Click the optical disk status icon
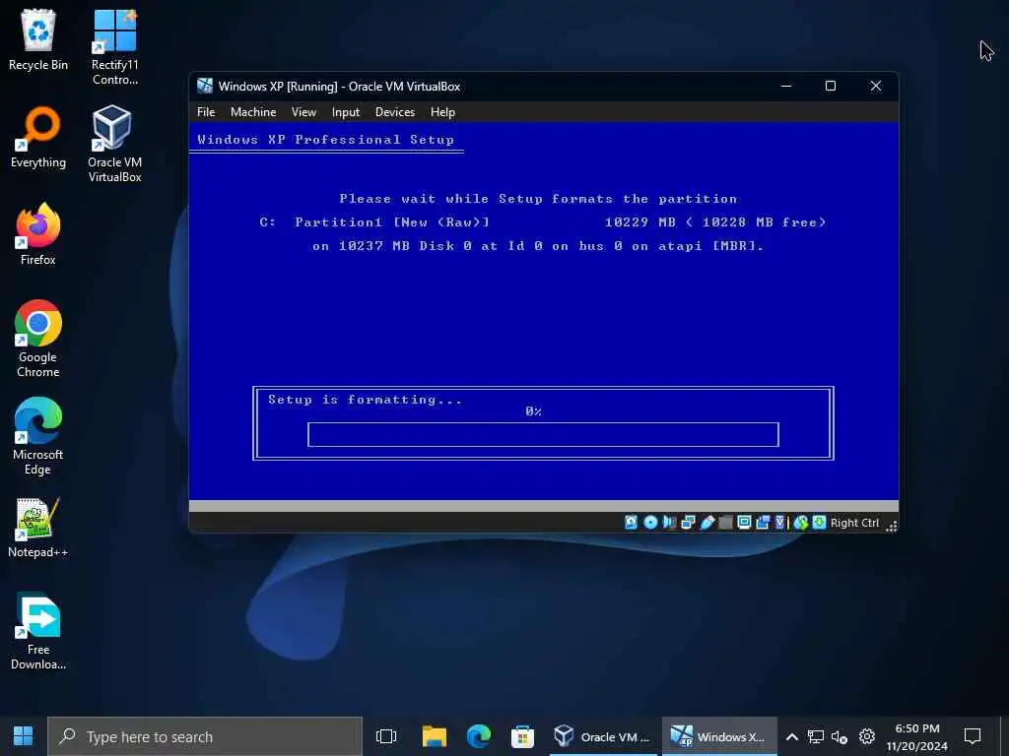1009x756 pixels. coord(650,523)
